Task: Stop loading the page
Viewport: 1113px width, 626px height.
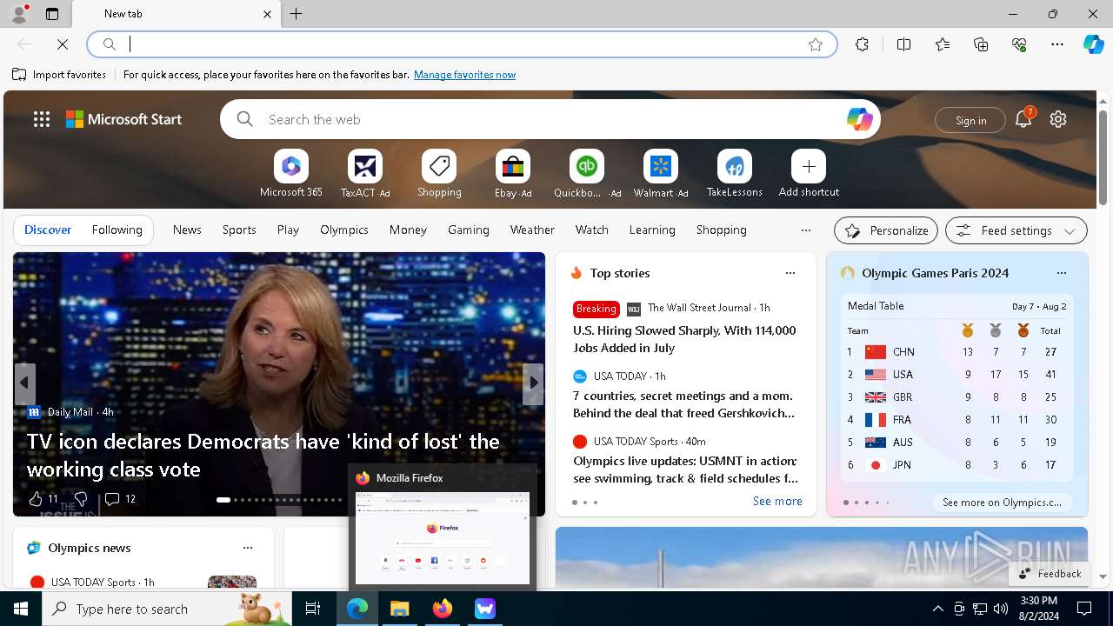Action: [63, 44]
